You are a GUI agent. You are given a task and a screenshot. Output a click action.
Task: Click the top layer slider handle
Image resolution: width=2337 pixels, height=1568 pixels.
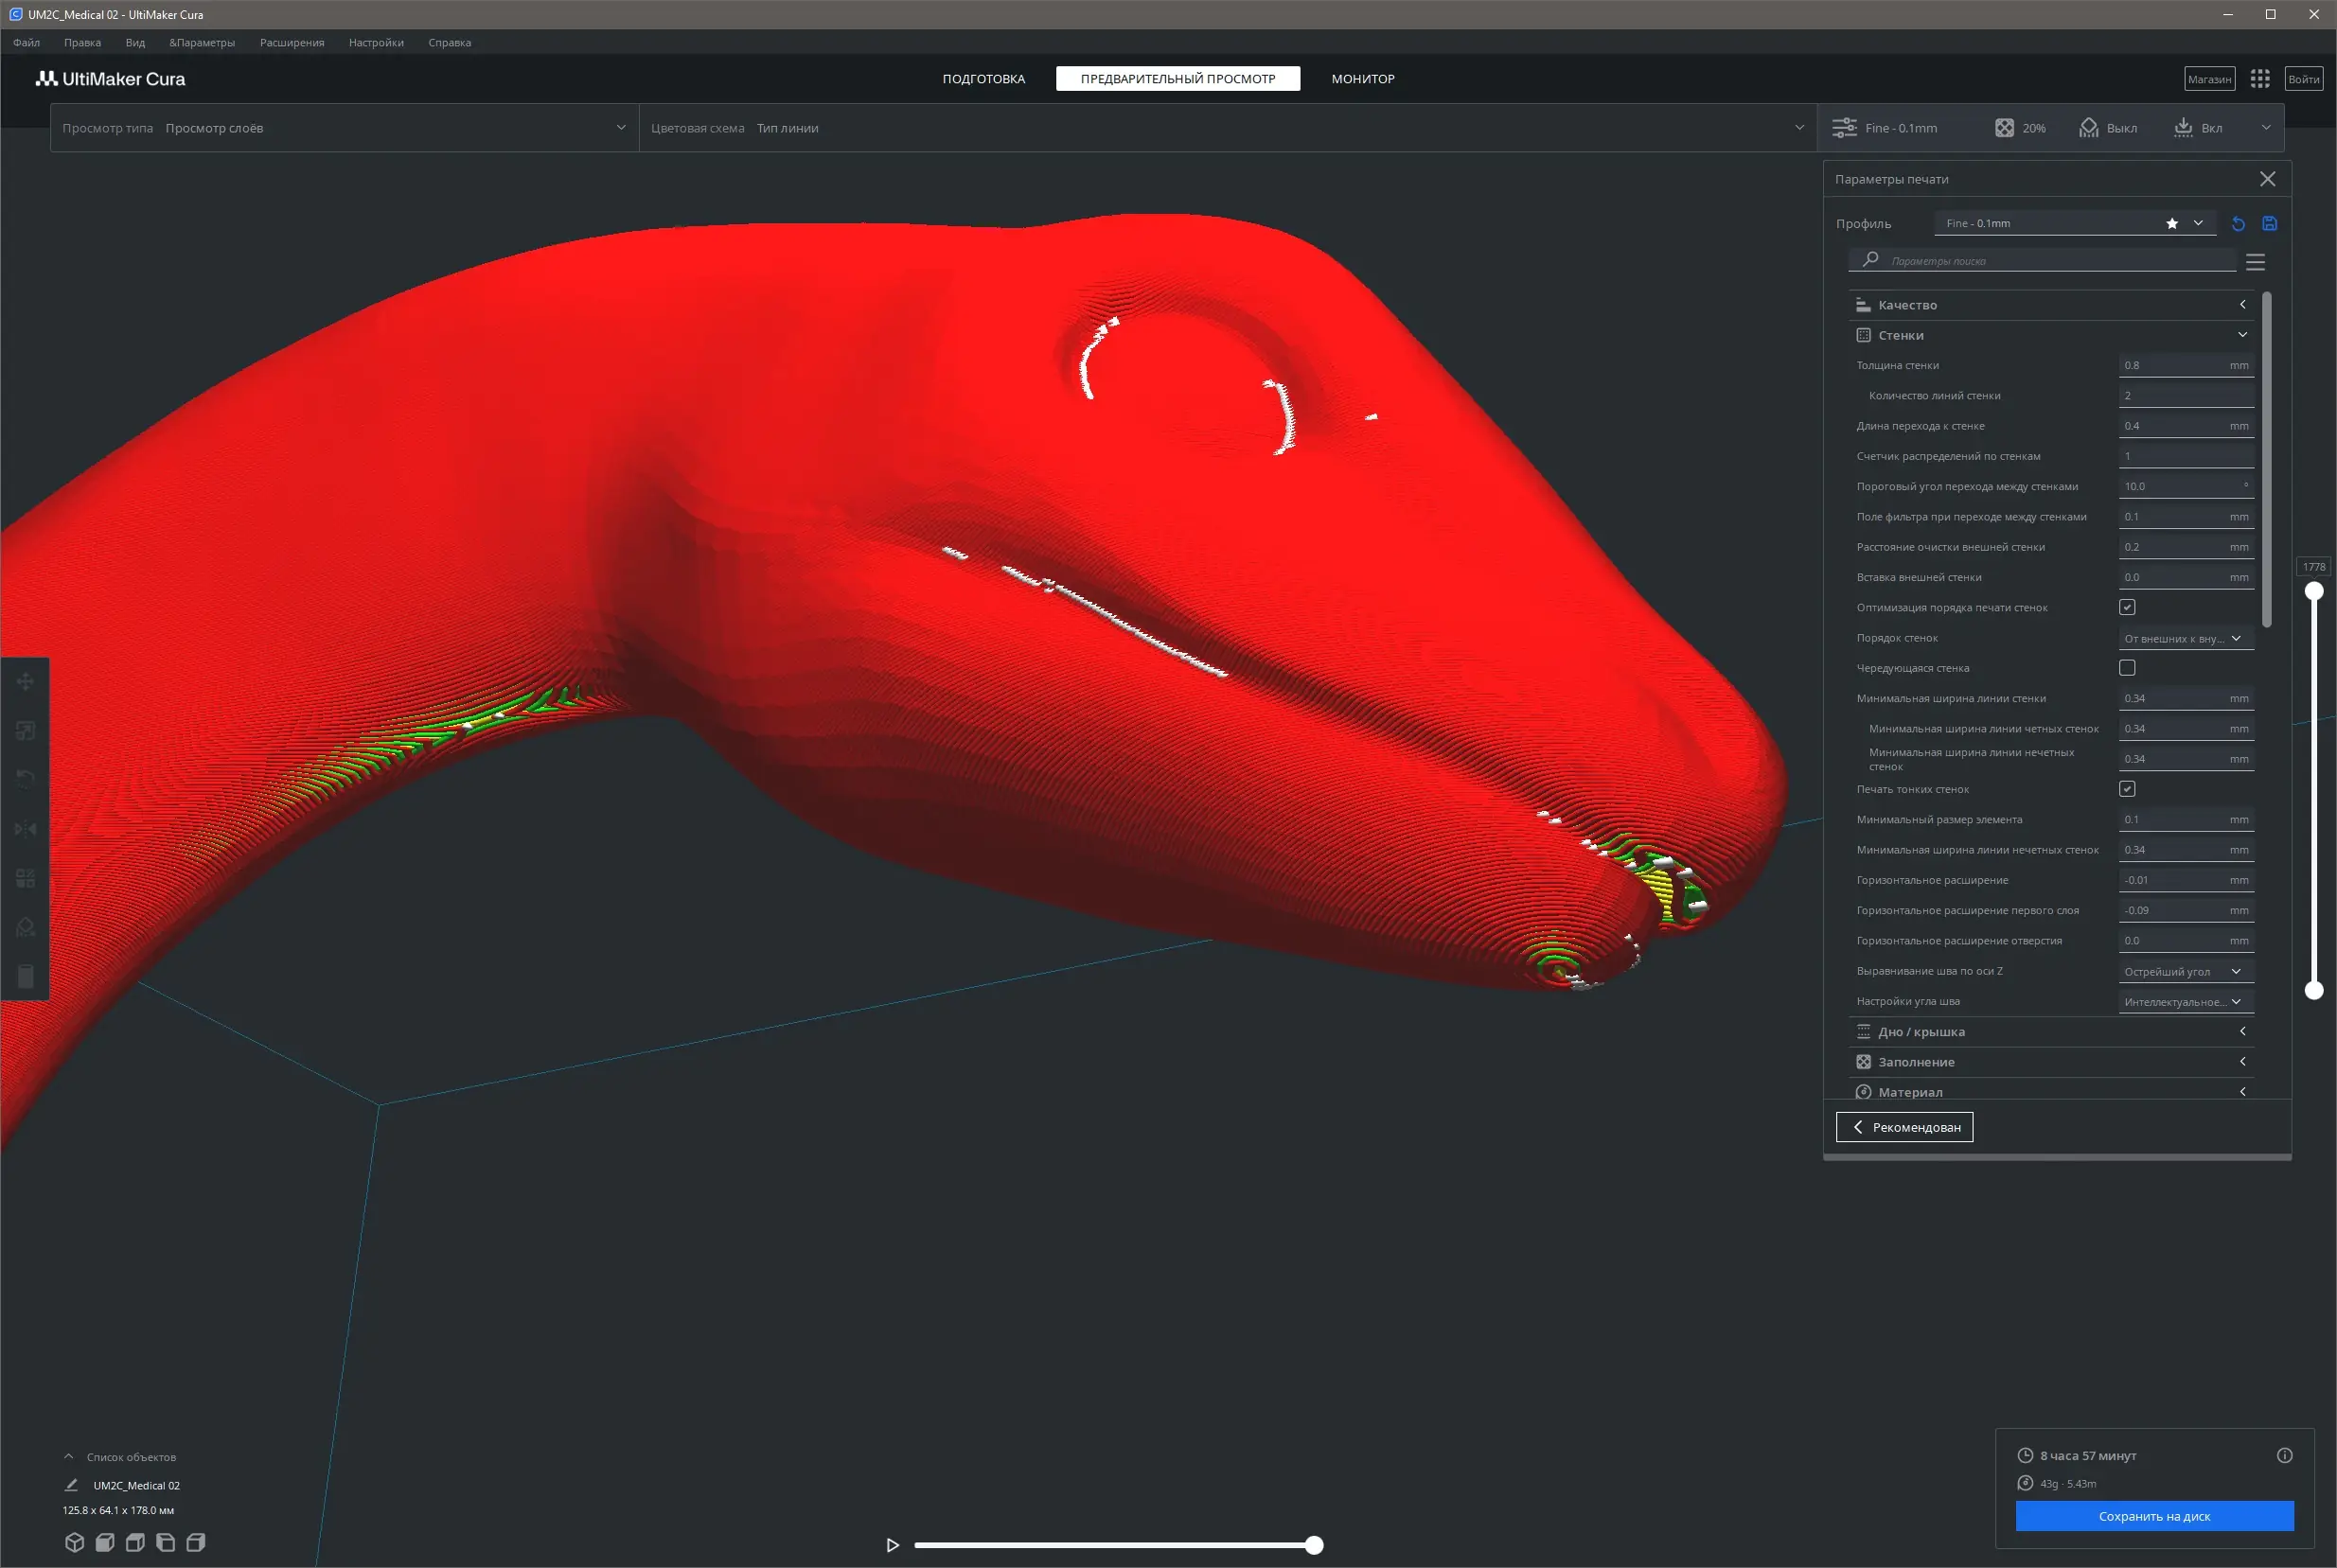(2314, 591)
